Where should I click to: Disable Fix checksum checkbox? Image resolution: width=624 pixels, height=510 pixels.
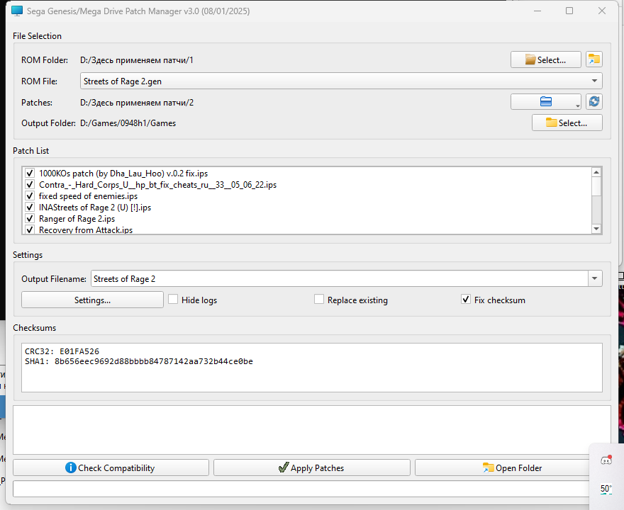coord(466,300)
